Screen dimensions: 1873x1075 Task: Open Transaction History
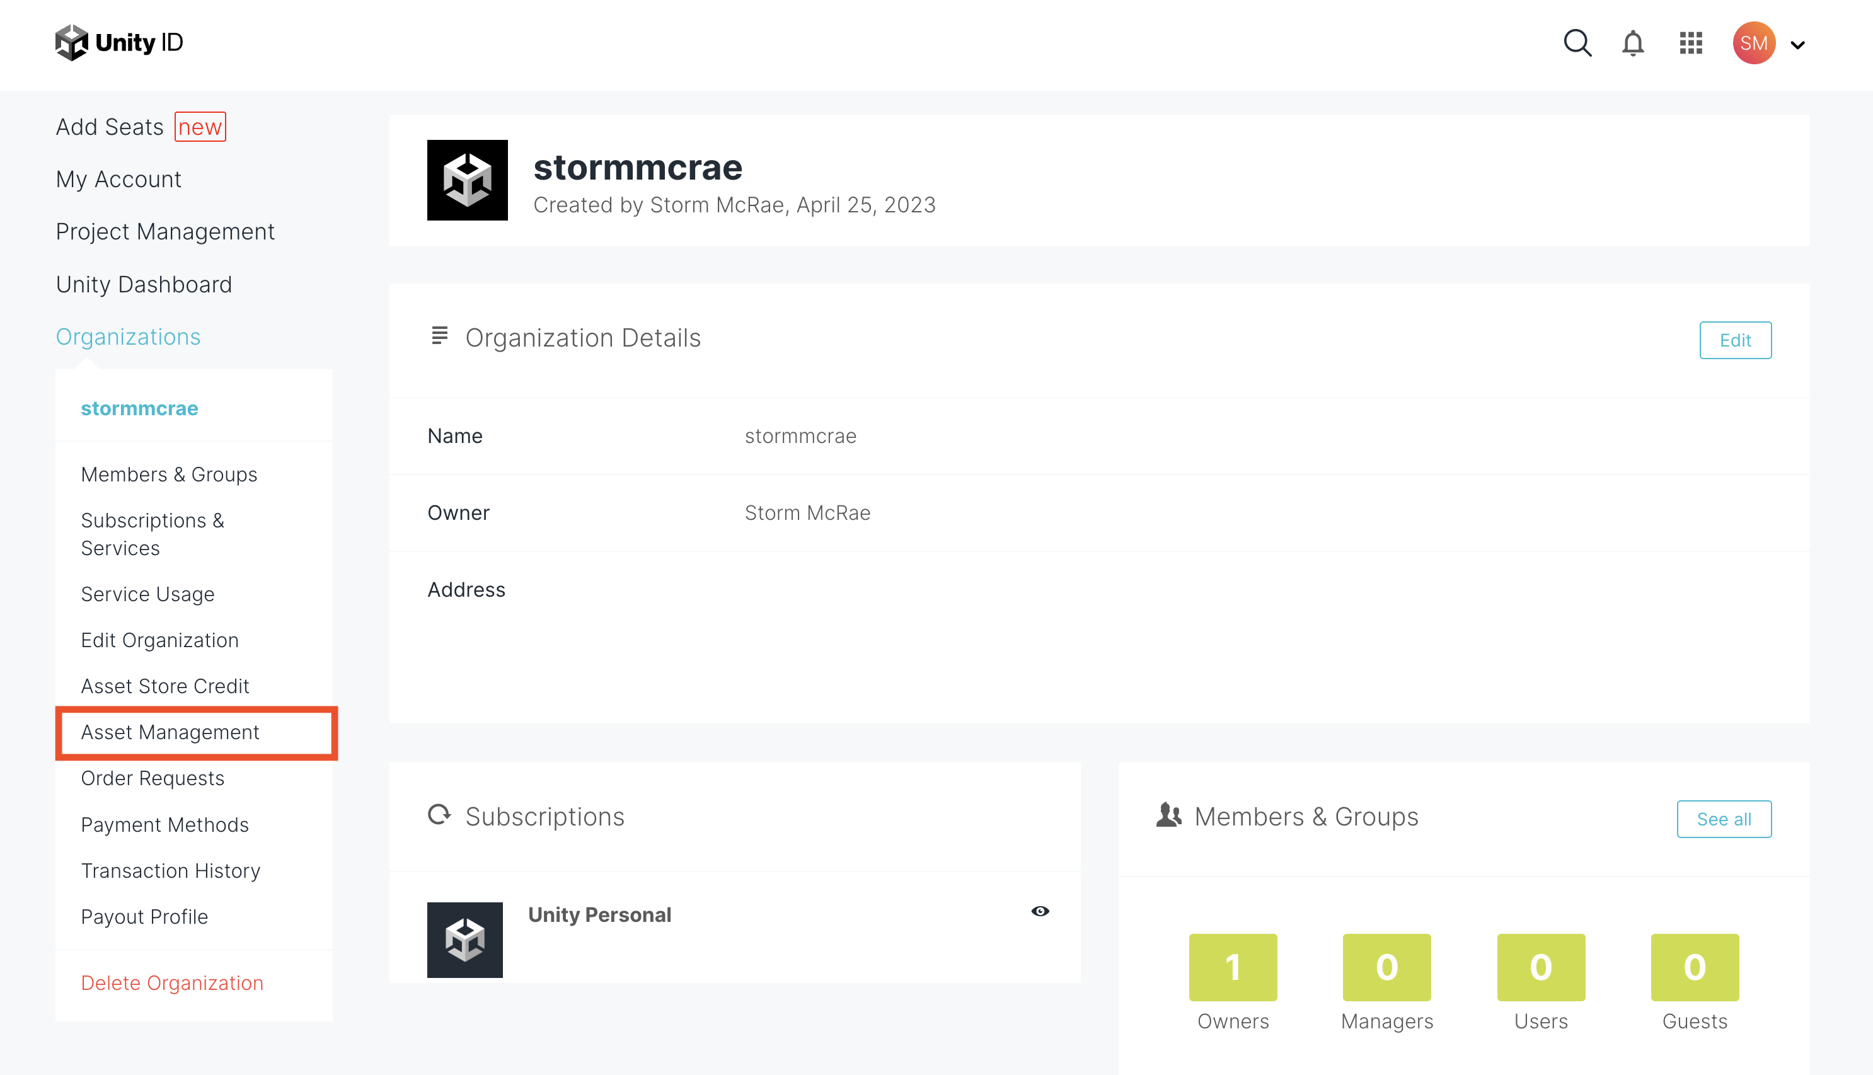(171, 870)
